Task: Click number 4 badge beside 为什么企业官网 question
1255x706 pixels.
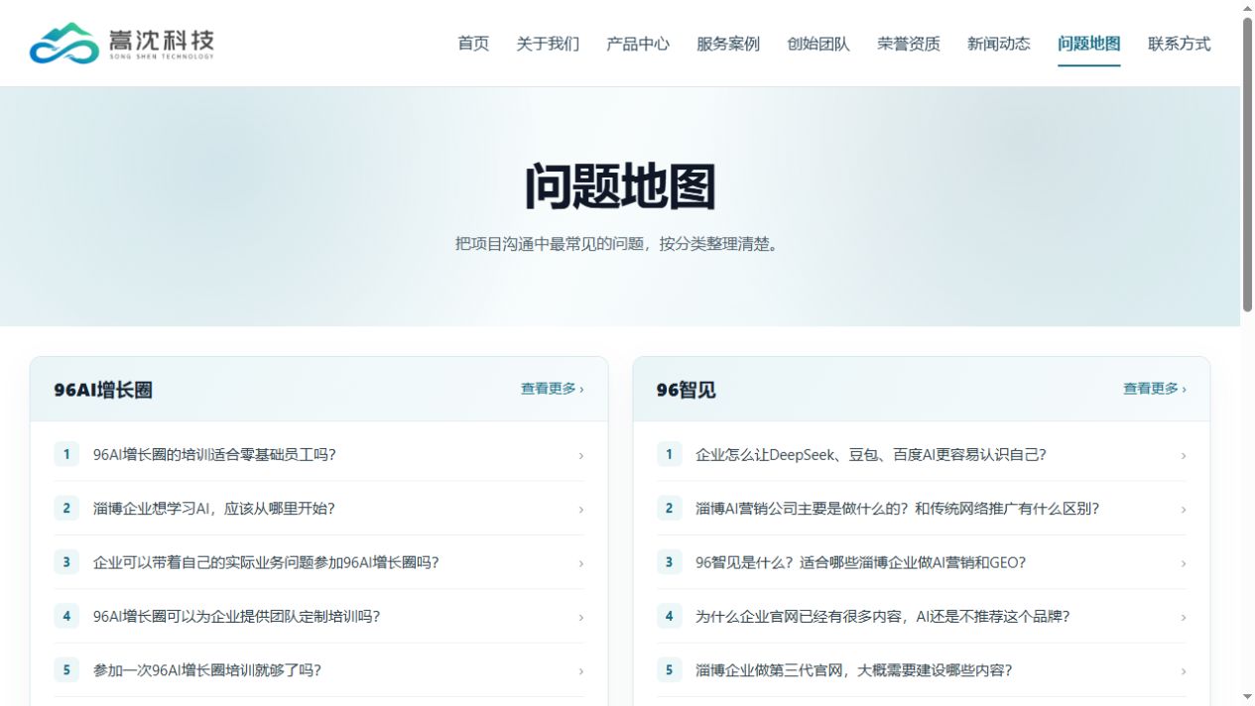Action: coord(669,616)
